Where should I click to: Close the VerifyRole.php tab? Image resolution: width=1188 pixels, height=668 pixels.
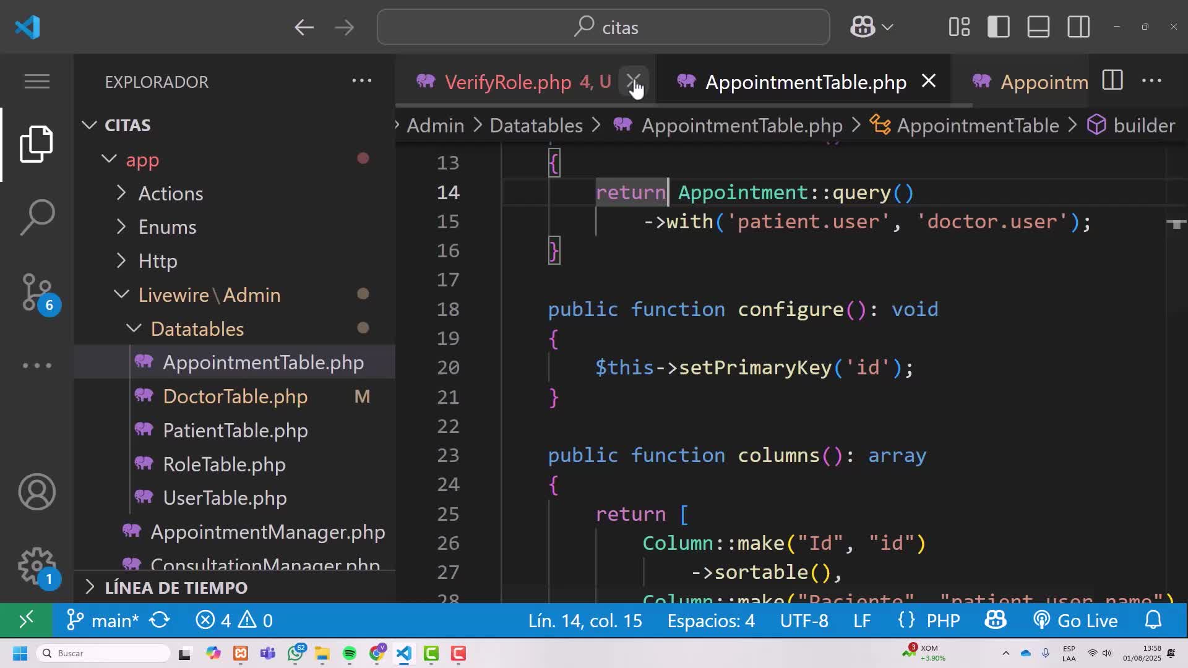(x=634, y=81)
